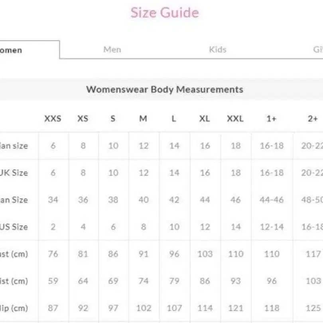Click the Womenswear Body Measurements title
The width and height of the screenshot is (323, 323).
[164, 89]
